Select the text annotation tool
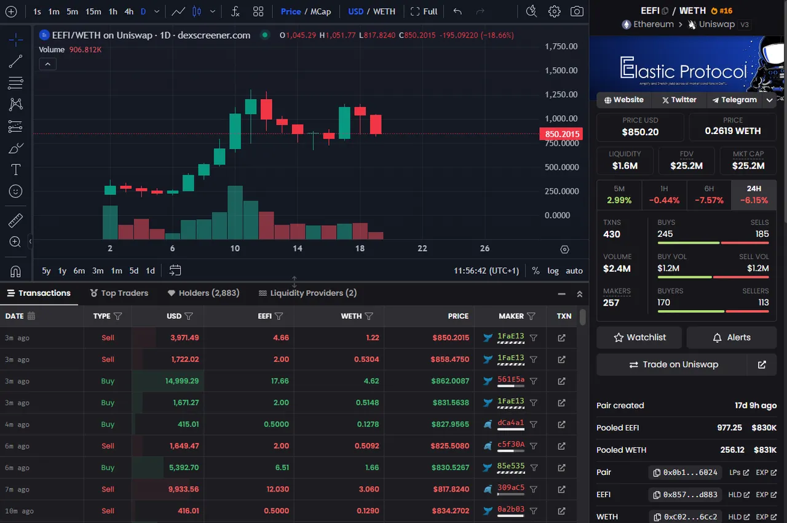 point(15,169)
